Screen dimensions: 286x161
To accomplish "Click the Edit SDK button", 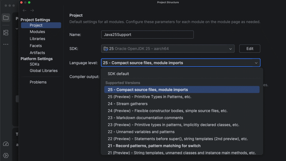I will click(x=250, y=49).
